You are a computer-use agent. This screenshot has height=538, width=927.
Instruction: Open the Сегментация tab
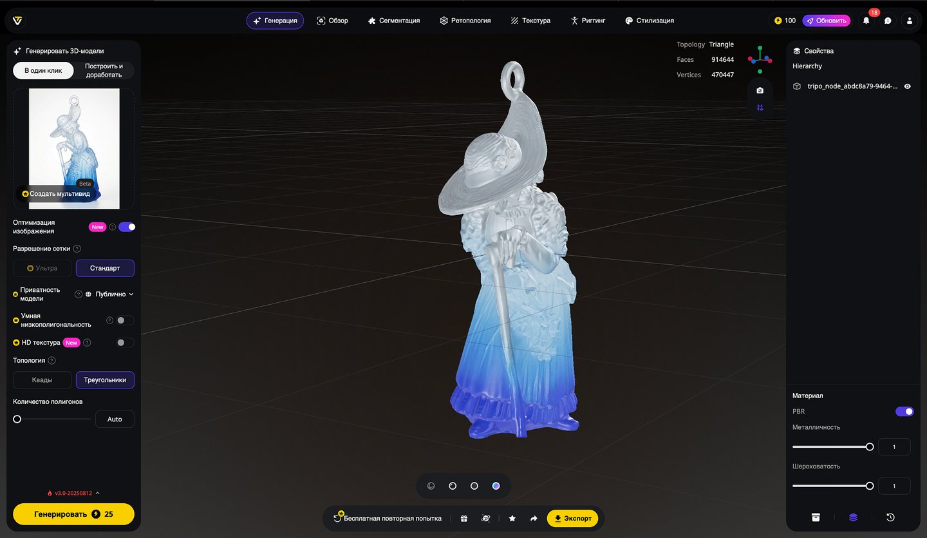(x=393, y=21)
